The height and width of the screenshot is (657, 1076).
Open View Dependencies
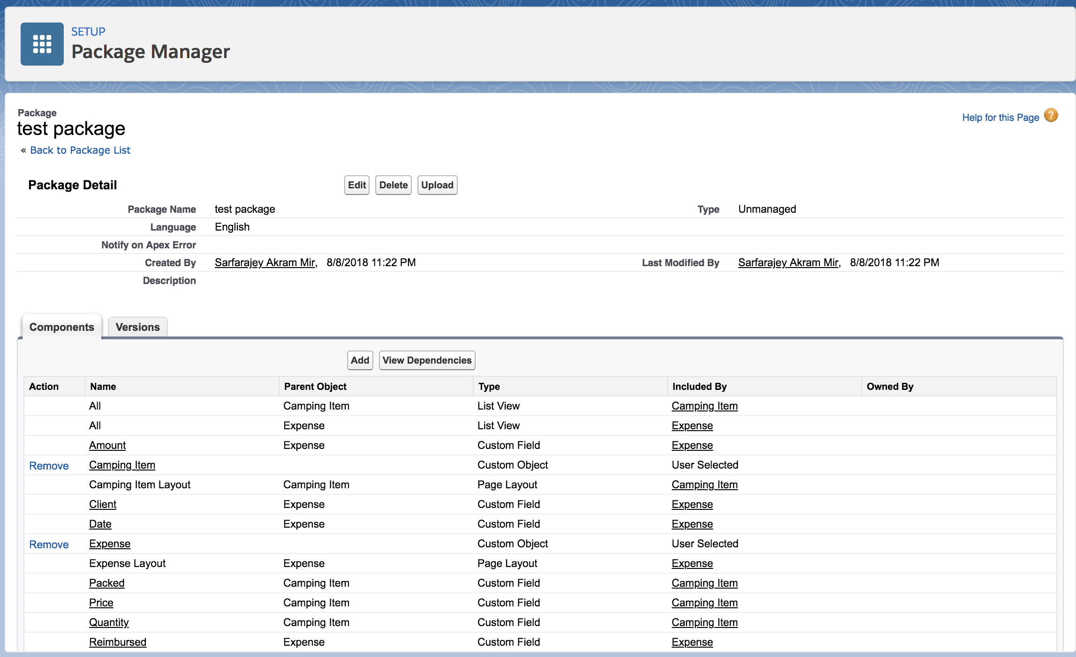[427, 360]
